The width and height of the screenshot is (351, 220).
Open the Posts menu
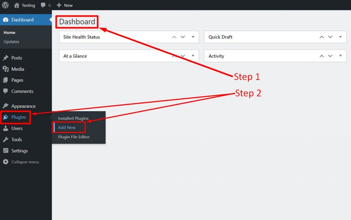point(16,58)
